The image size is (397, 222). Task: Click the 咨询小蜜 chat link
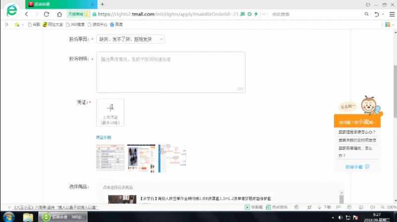[x=357, y=166]
